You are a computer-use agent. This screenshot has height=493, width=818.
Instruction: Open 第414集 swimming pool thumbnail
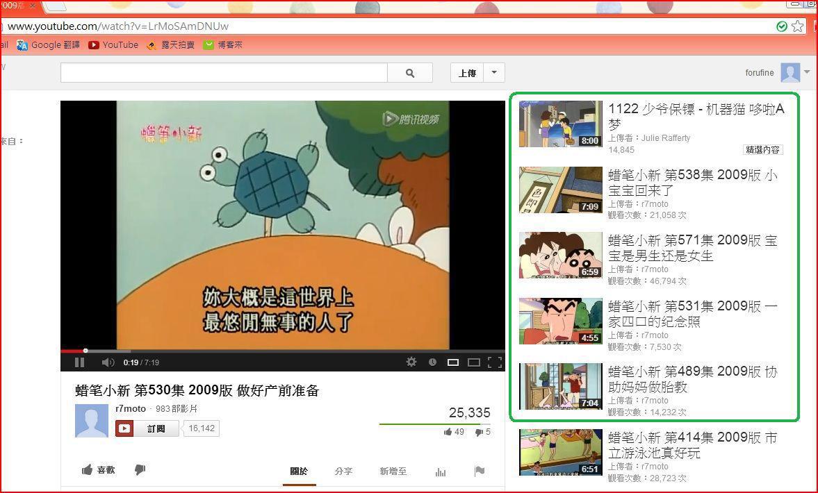click(561, 452)
